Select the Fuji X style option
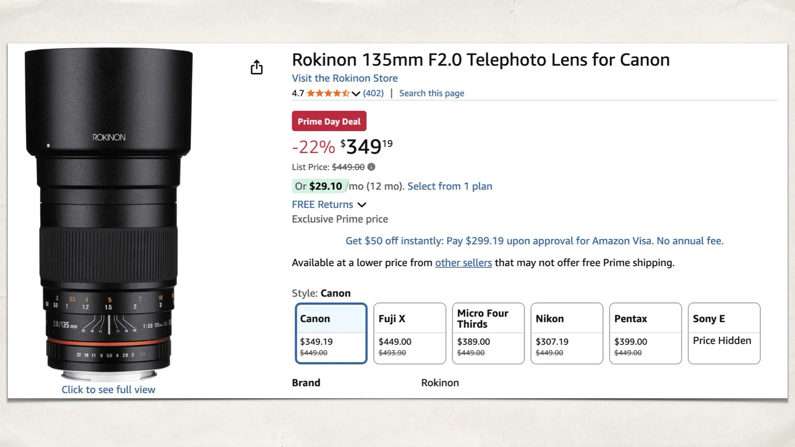The width and height of the screenshot is (795, 447). click(409, 333)
